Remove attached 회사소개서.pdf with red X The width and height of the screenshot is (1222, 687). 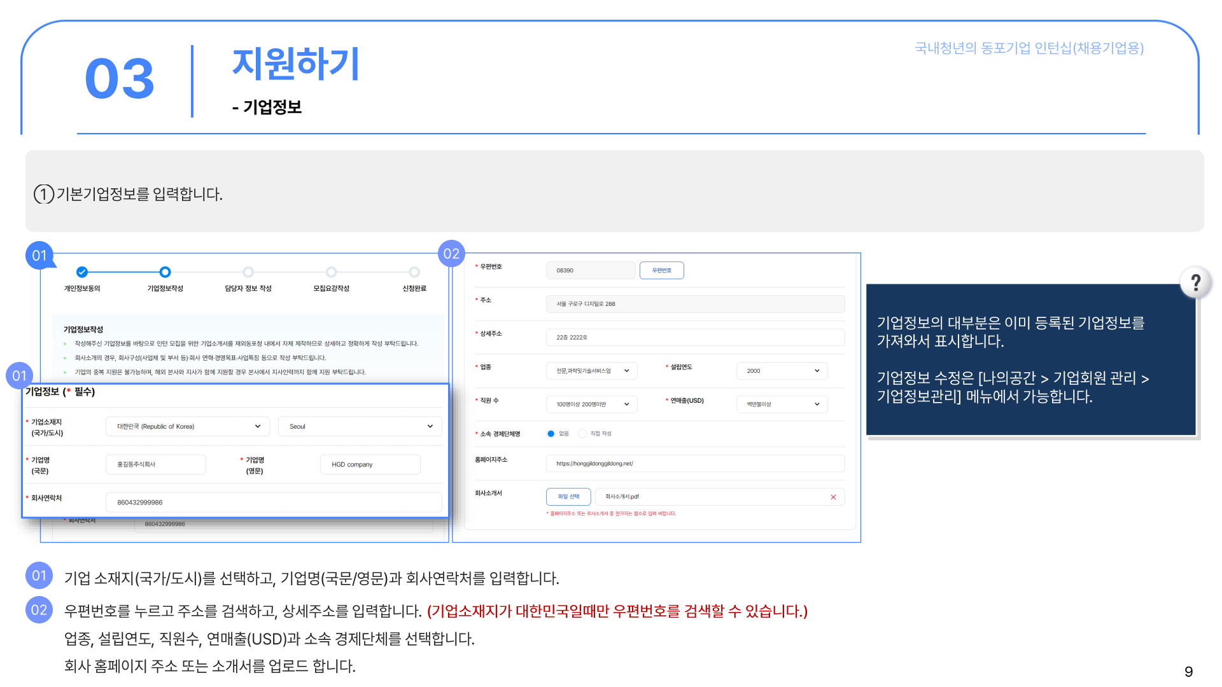(x=833, y=497)
